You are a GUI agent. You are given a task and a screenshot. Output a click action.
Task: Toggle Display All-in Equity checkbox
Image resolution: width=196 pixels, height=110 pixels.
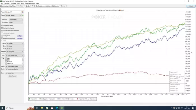pyautogui.click(x=2, y=28)
